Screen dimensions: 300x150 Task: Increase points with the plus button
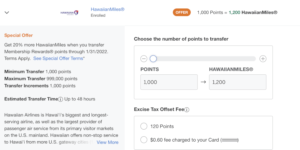[263, 59]
